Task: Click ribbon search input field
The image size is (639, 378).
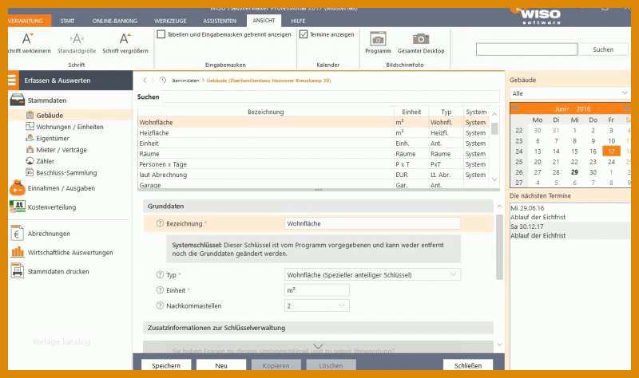Action: click(526, 49)
